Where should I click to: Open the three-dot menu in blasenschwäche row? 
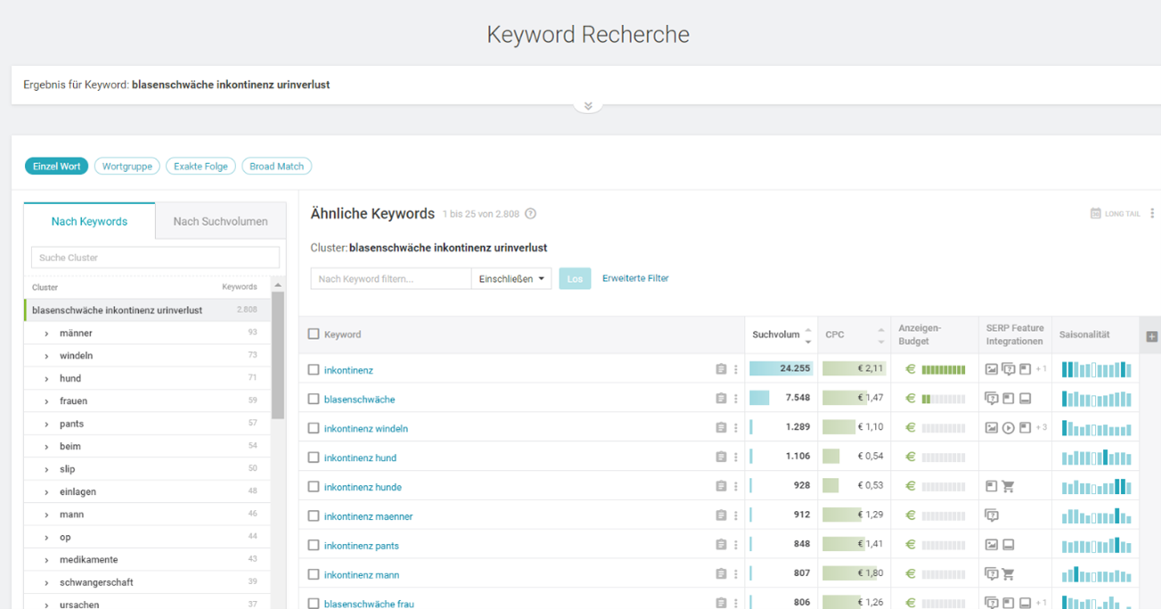[736, 399]
